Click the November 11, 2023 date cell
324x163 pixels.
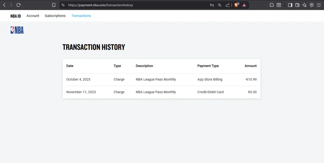81,92
